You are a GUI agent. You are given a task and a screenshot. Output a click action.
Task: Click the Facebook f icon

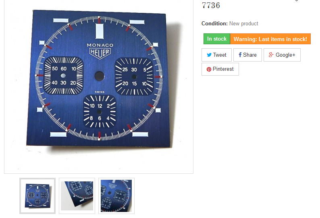click(240, 55)
